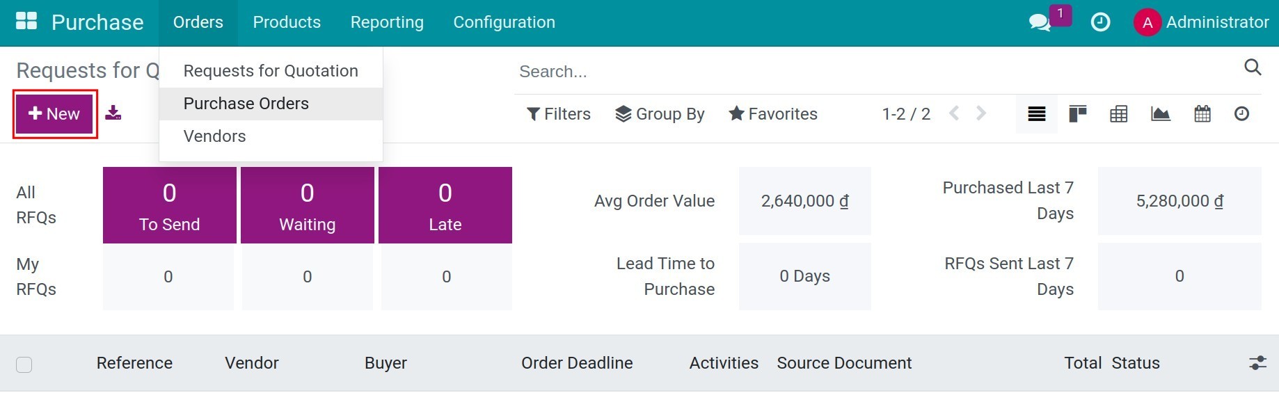This screenshot has height=393, width=1279.
Task: Click My RFQs count under Waiting
Action: coord(308,277)
